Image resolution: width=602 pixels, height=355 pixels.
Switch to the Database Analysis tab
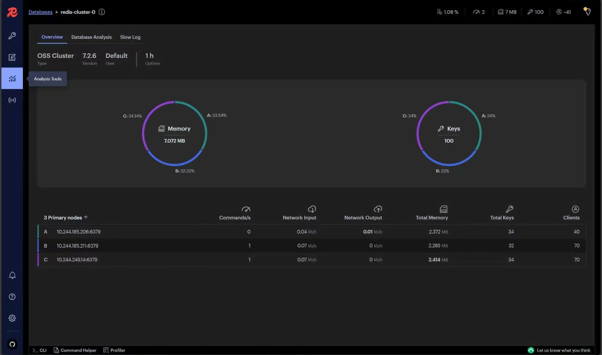[91, 37]
